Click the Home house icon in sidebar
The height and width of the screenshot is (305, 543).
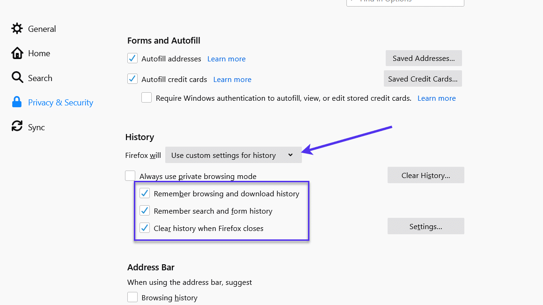click(17, 53)
